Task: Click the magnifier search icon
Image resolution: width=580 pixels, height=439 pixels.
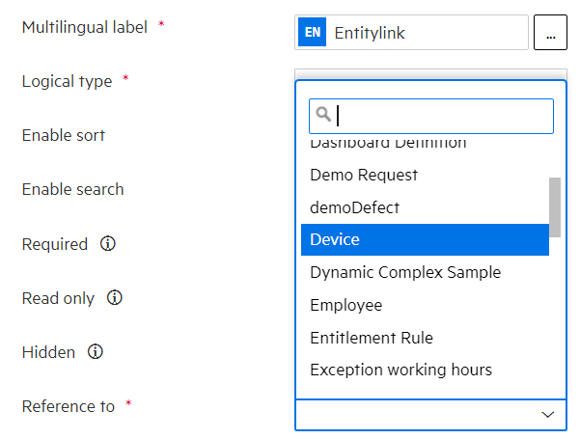Action: [x=323, y=114]
